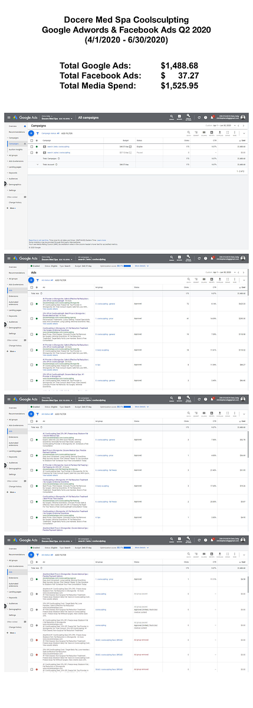Click ADD FILTER above the Campaigns table

click(67, 133)
